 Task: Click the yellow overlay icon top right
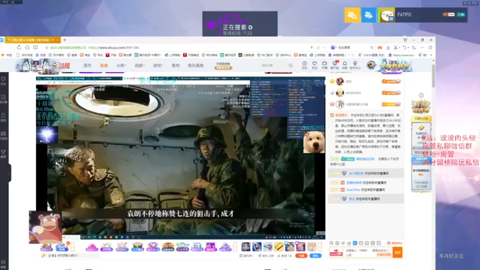coord(352,14)
